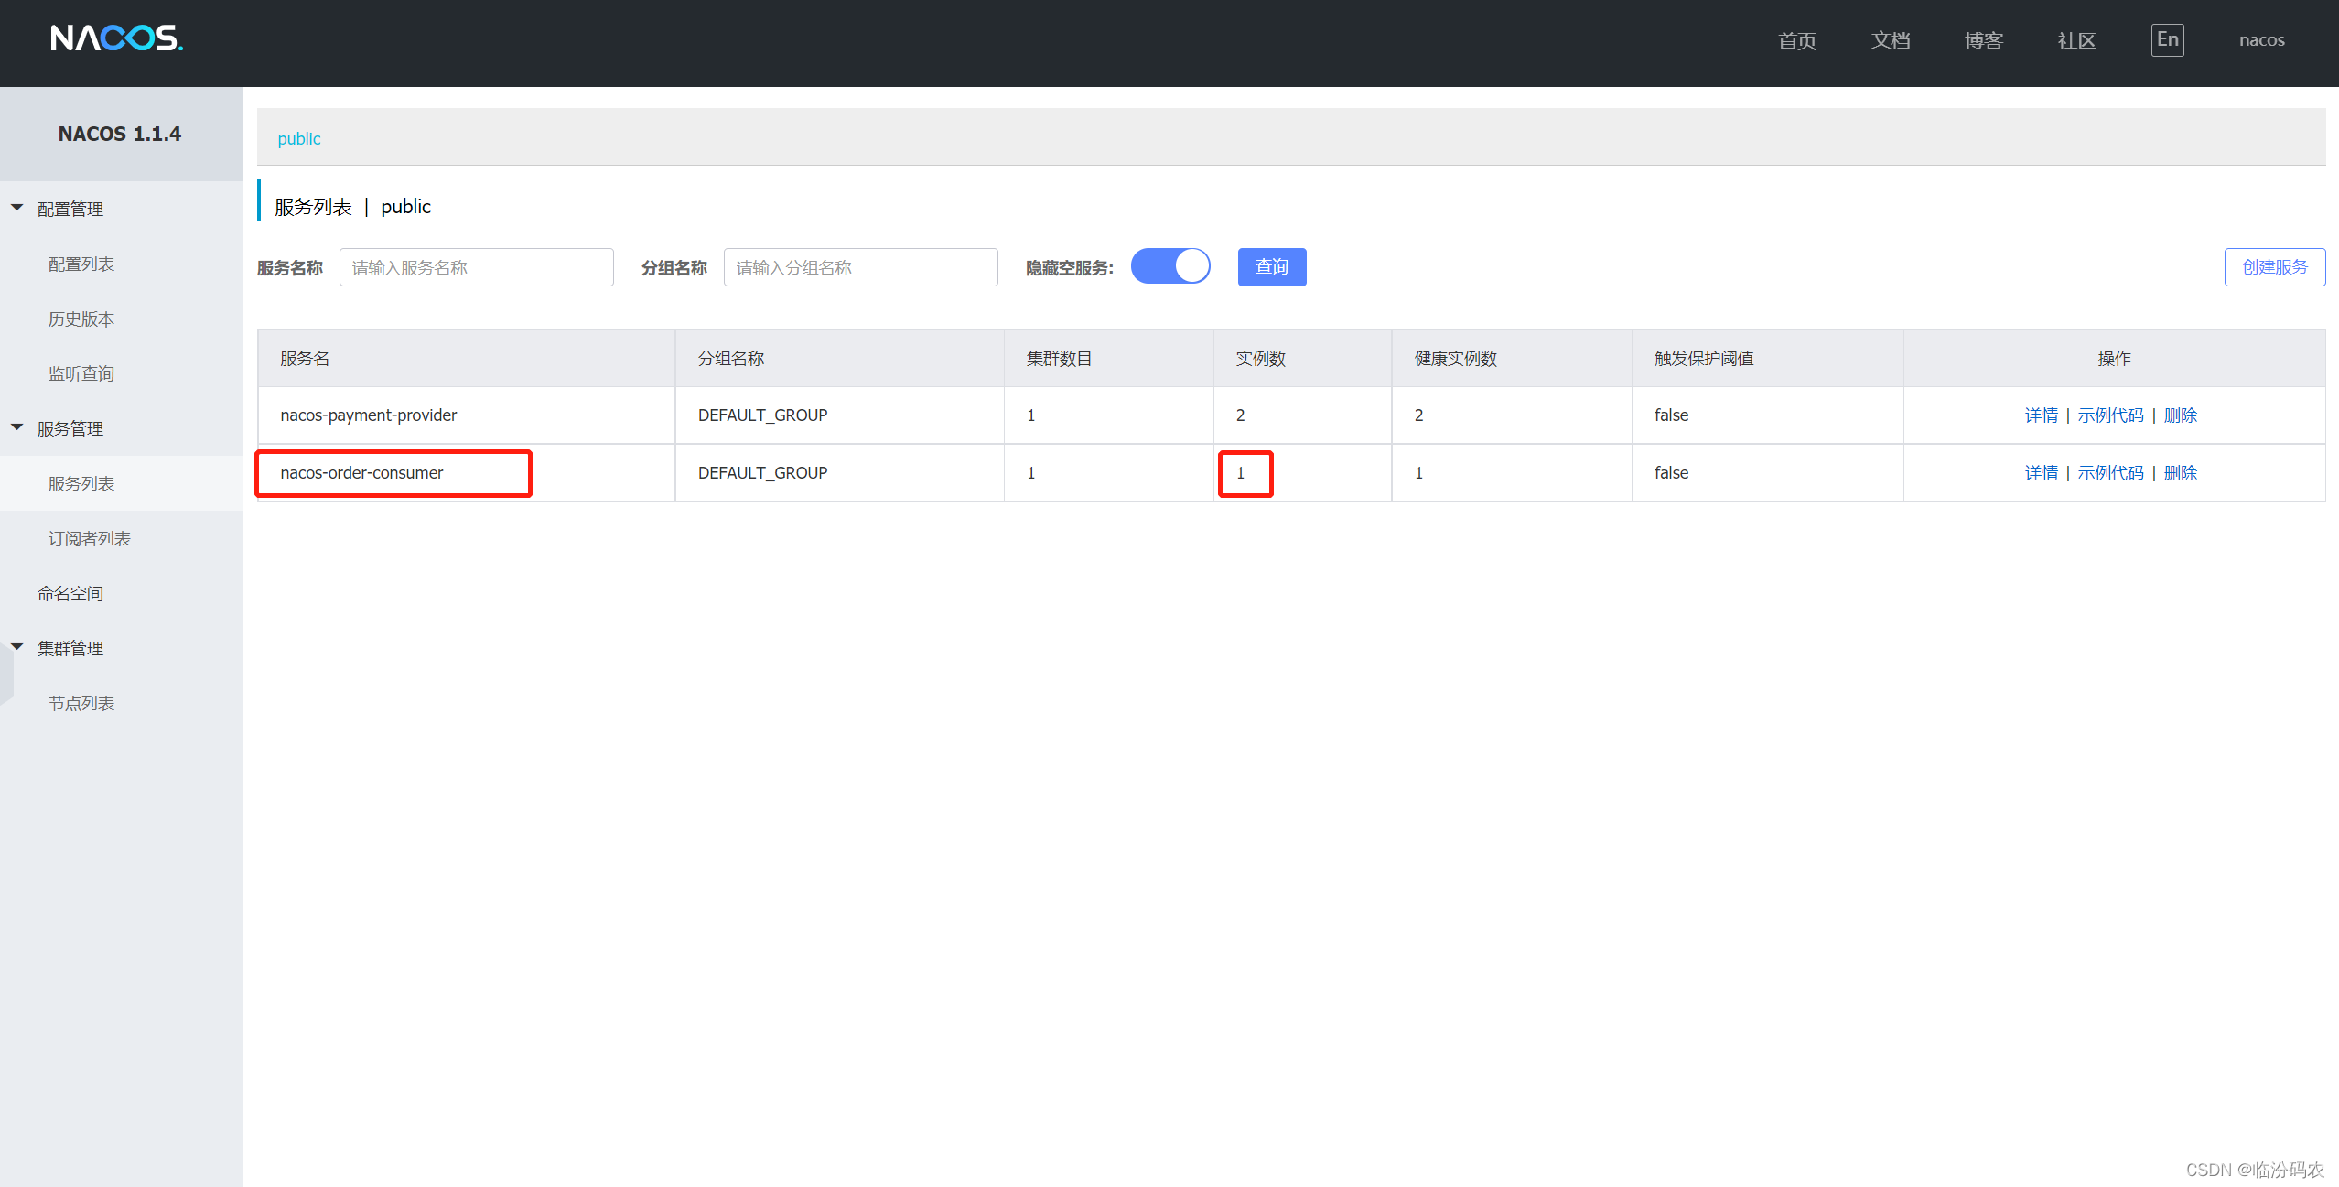Image resolution: width=2339 pixels, height=1187 pixels.
Task: Click the 创建服务 button
Action: click(x=2275, y=266)
